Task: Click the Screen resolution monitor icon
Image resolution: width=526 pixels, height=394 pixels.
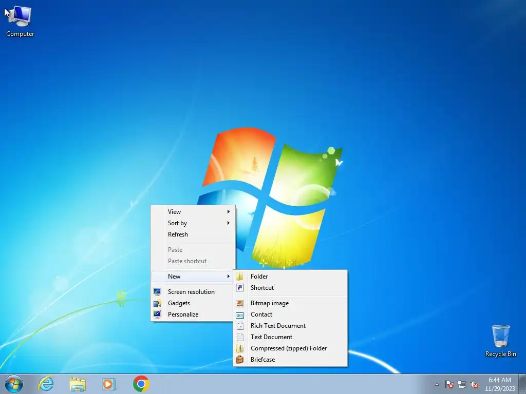Action: coord(157,292)
